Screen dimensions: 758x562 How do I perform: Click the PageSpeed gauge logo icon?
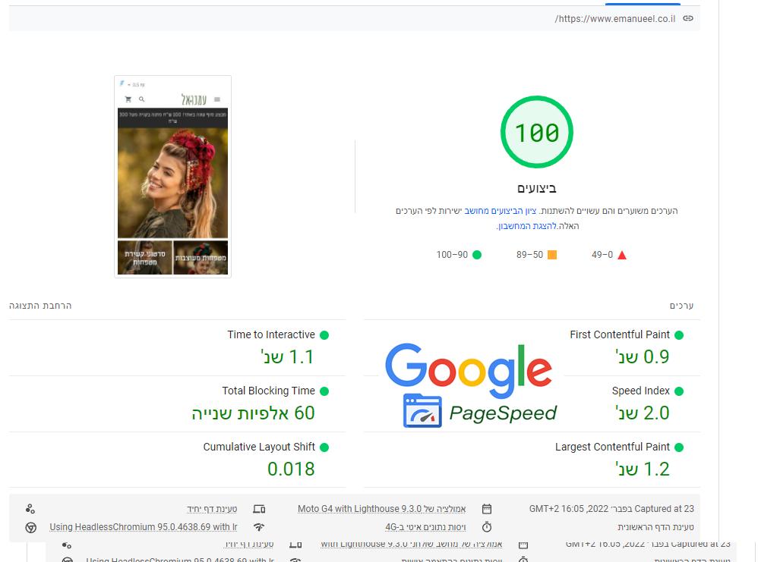[422, 412]
